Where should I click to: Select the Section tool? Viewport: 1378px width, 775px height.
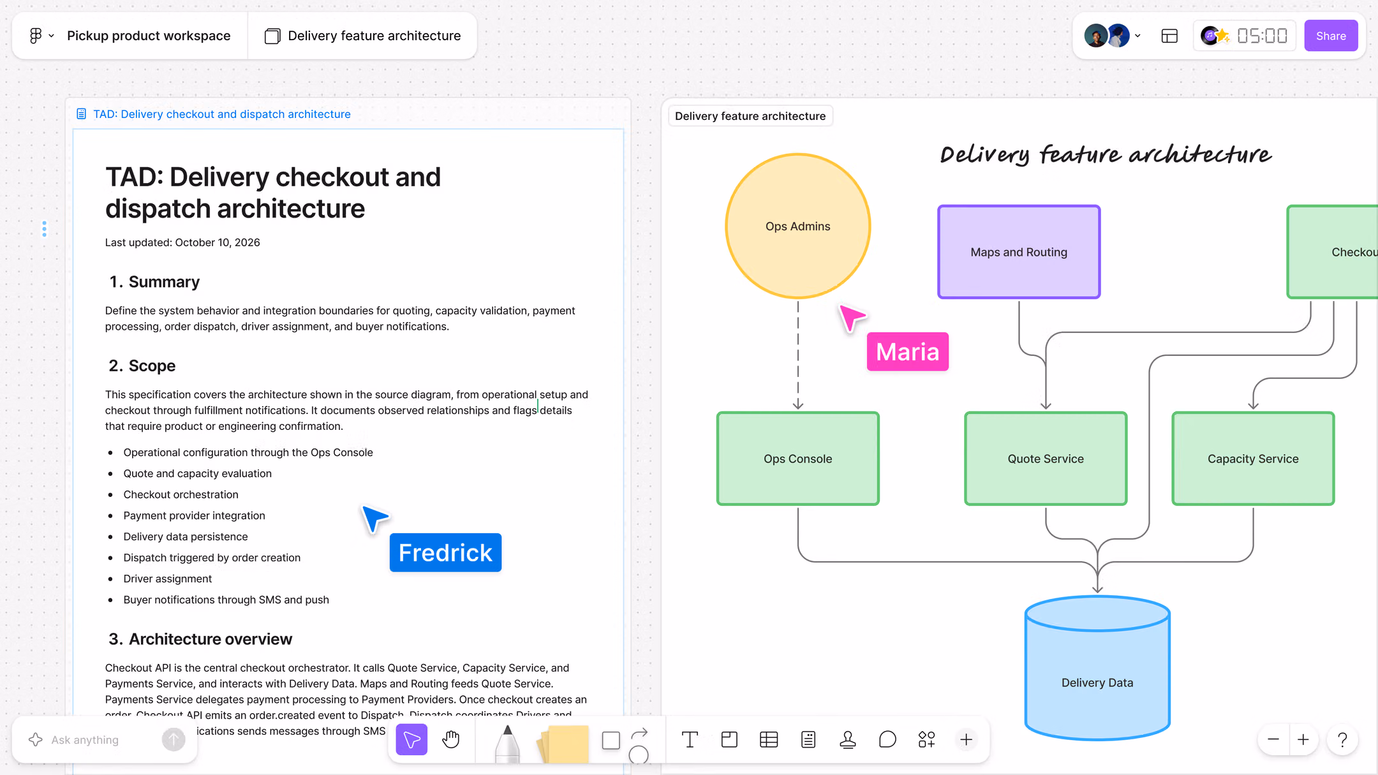click(x=729, y=740)
